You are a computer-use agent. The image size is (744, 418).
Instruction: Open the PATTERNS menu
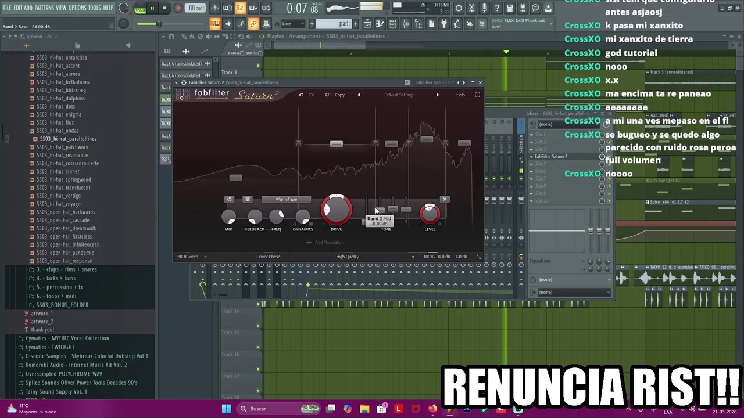44,8
